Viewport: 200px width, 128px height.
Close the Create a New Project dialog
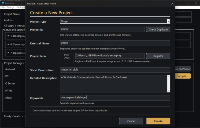coord(172,4)
